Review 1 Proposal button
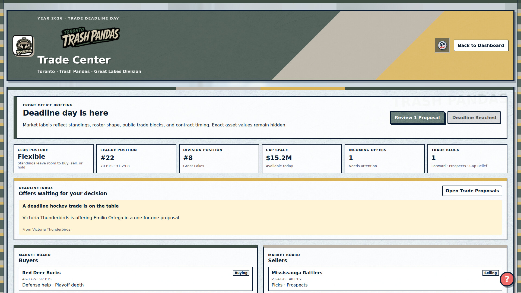 pos(417,117)
